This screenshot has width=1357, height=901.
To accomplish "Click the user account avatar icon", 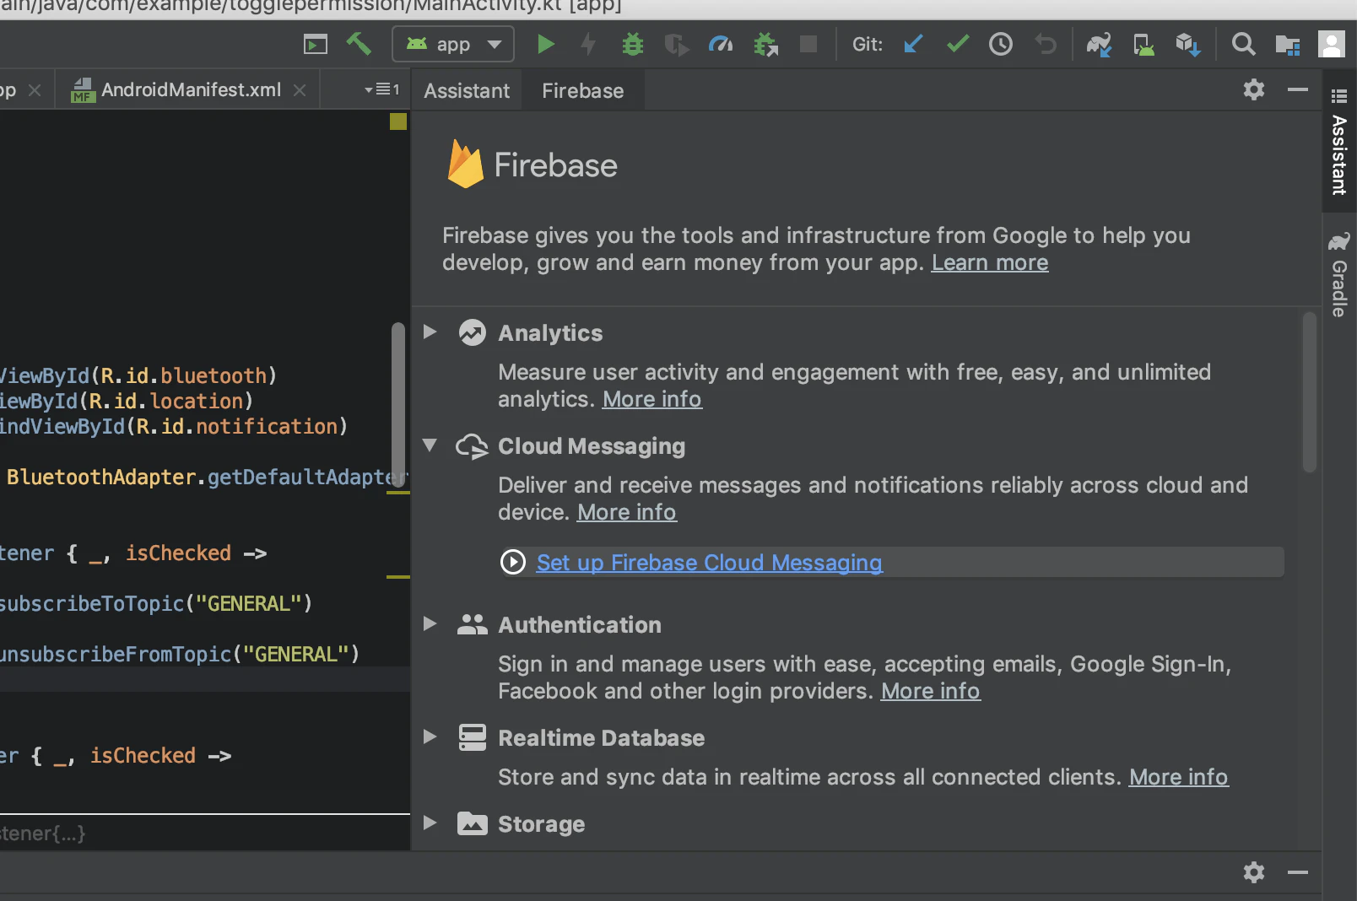I will click(x=1332, y=44).
